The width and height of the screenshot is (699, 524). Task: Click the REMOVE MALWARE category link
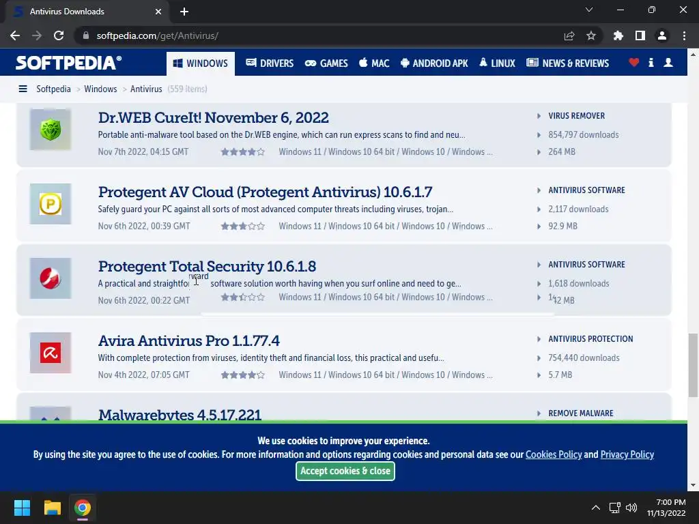581,413
